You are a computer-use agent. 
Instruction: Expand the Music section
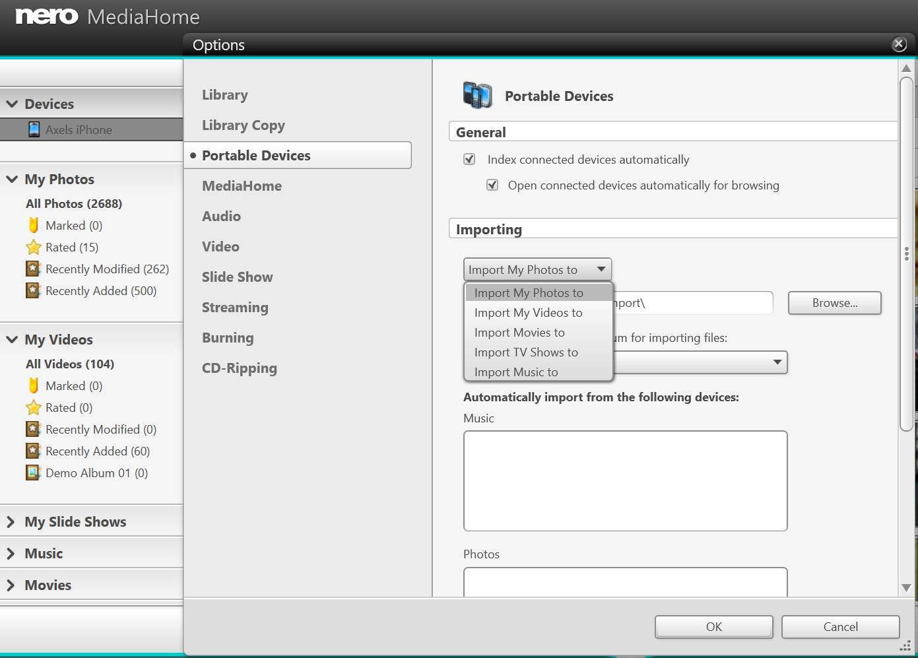point(11,553)
